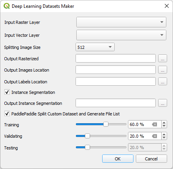
Task: Click the Output Instance Segmentation field
Action: coord(115,103)
